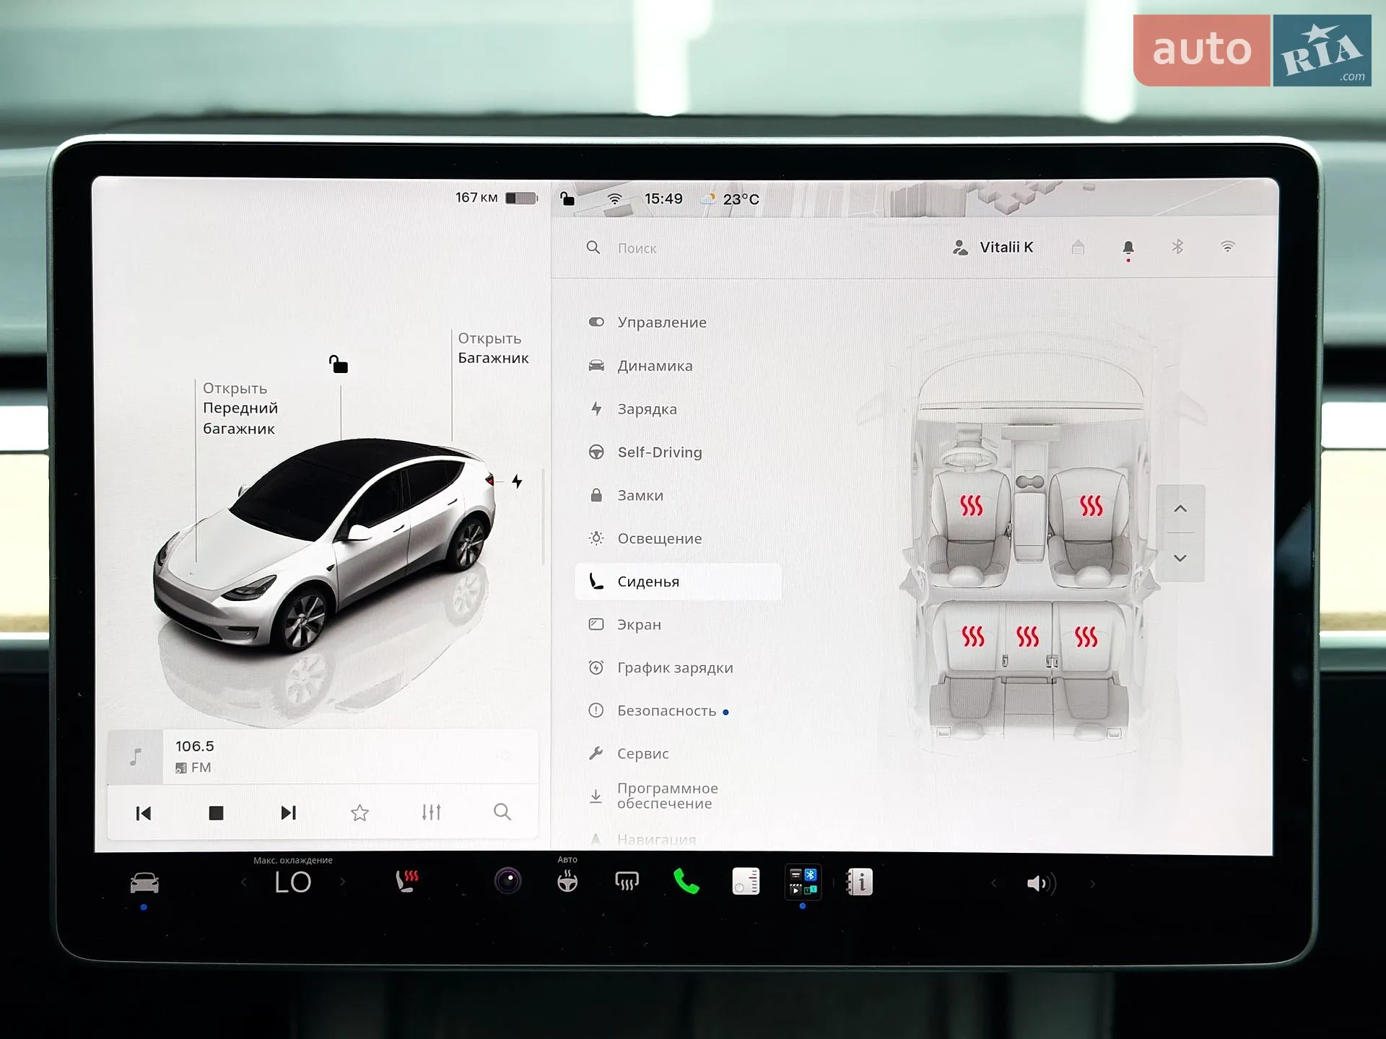Tap the silver Model Y car image
1386x1039 pixels.
(x=325, y=545)
